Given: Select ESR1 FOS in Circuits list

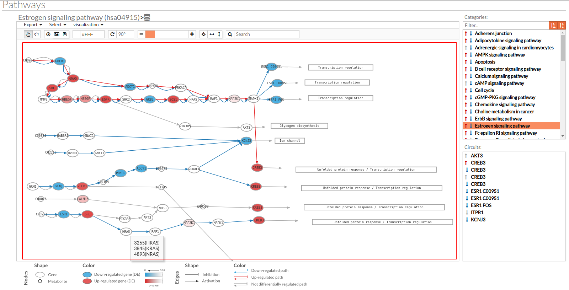Looking at the screenshot, I should pyautogui.click(x=481, y=205).
